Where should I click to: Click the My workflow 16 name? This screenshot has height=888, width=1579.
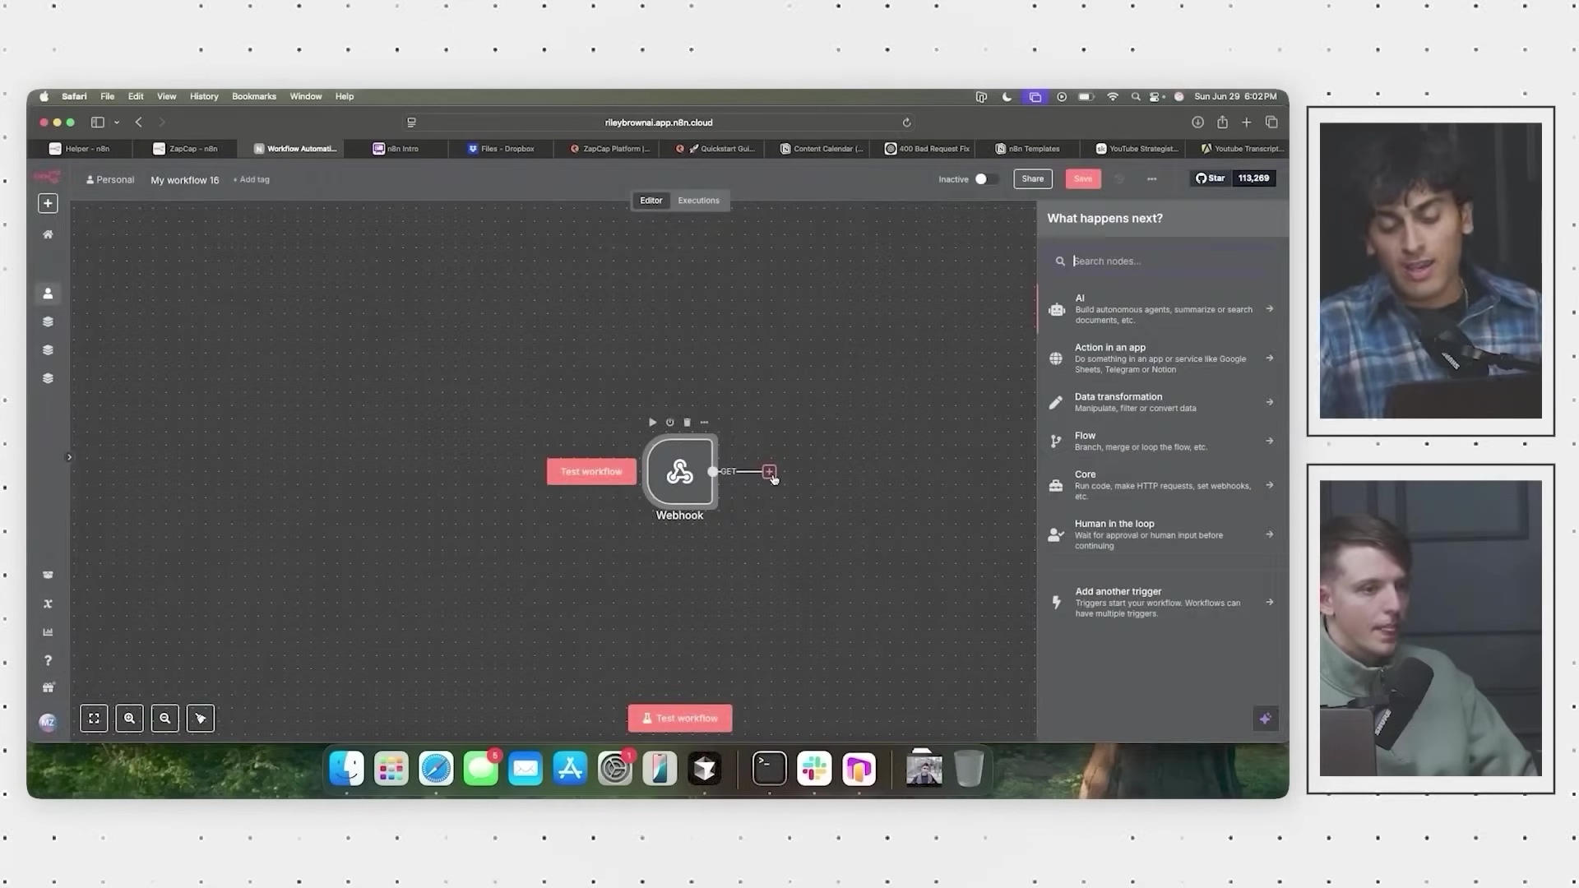pyautogui.click(x=185, y=180)
